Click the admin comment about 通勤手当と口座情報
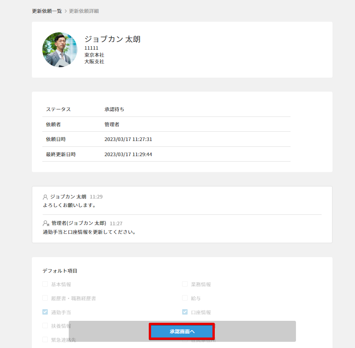This screenshot has height=348, width=355. pos(89,232)
